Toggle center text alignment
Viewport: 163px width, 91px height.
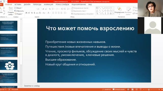coord(56,13)
